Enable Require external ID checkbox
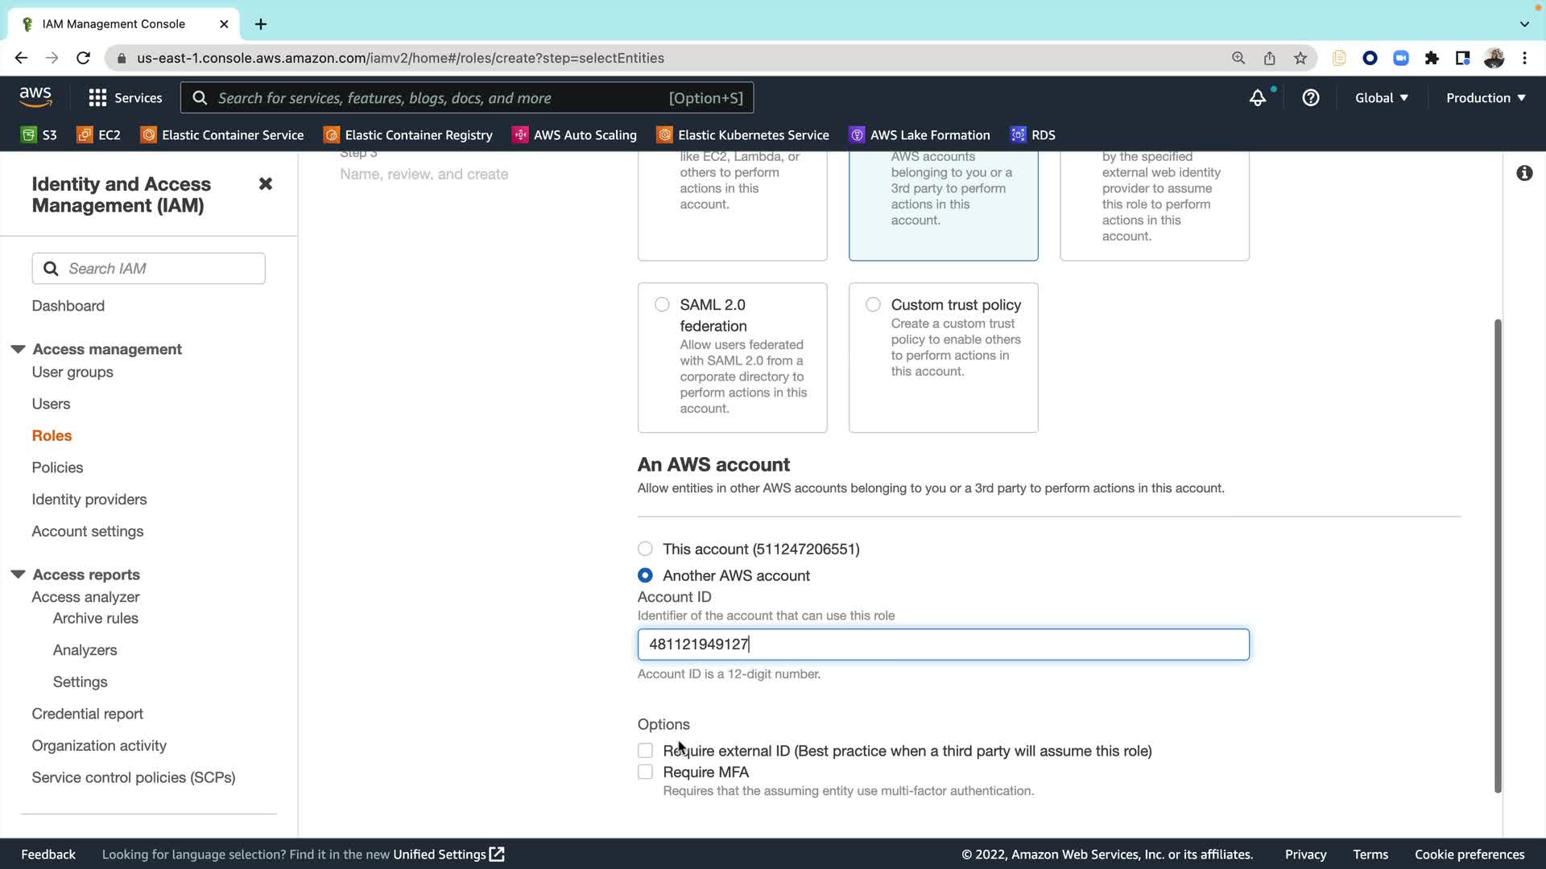 (645, 751)
